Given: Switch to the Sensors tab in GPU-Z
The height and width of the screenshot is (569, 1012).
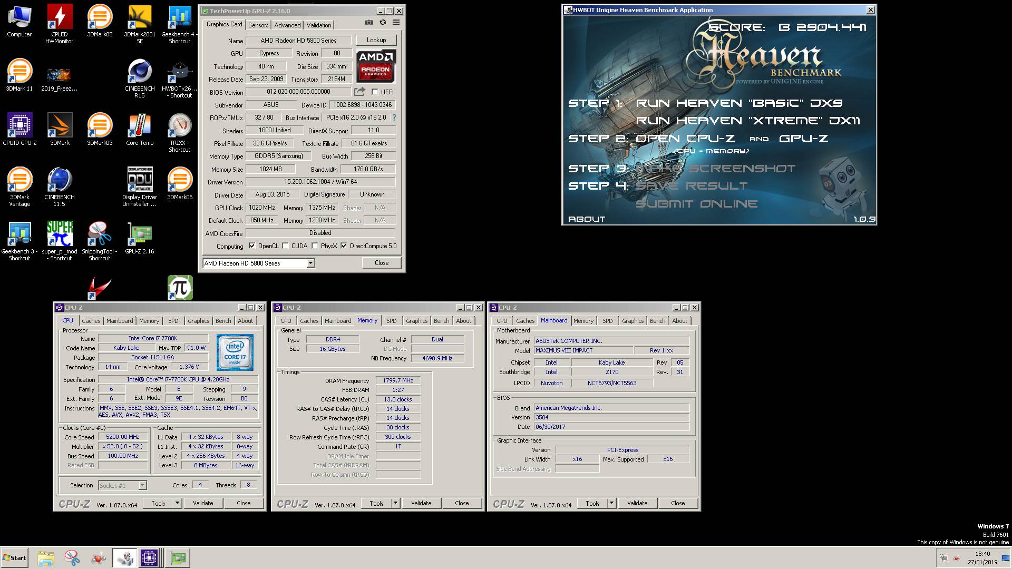Looking at the screenshot, I should 258,25.
